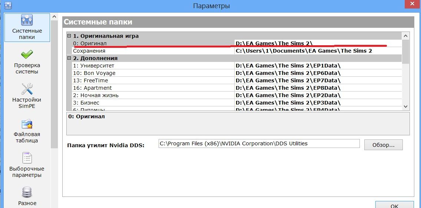This screenshot has height=208, width=421.
Task: Click the EP2Data path value
Action: coord(288,95)
